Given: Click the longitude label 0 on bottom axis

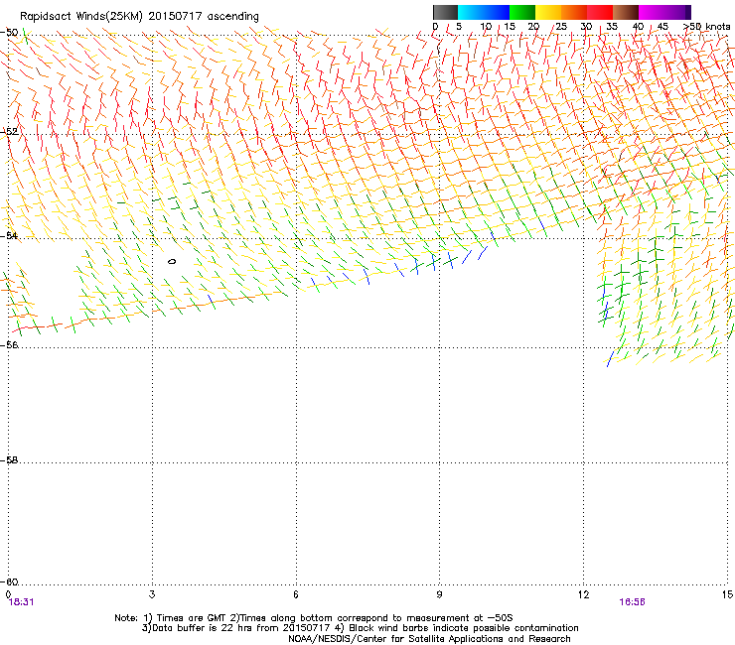Looking at the screenshot, I should (x=8, y=594).
